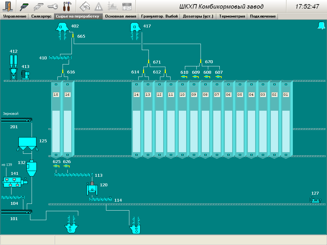This screenshot has width=327, height=245.
Task: Click silo number label 14
Action: (x=136, y=95)
